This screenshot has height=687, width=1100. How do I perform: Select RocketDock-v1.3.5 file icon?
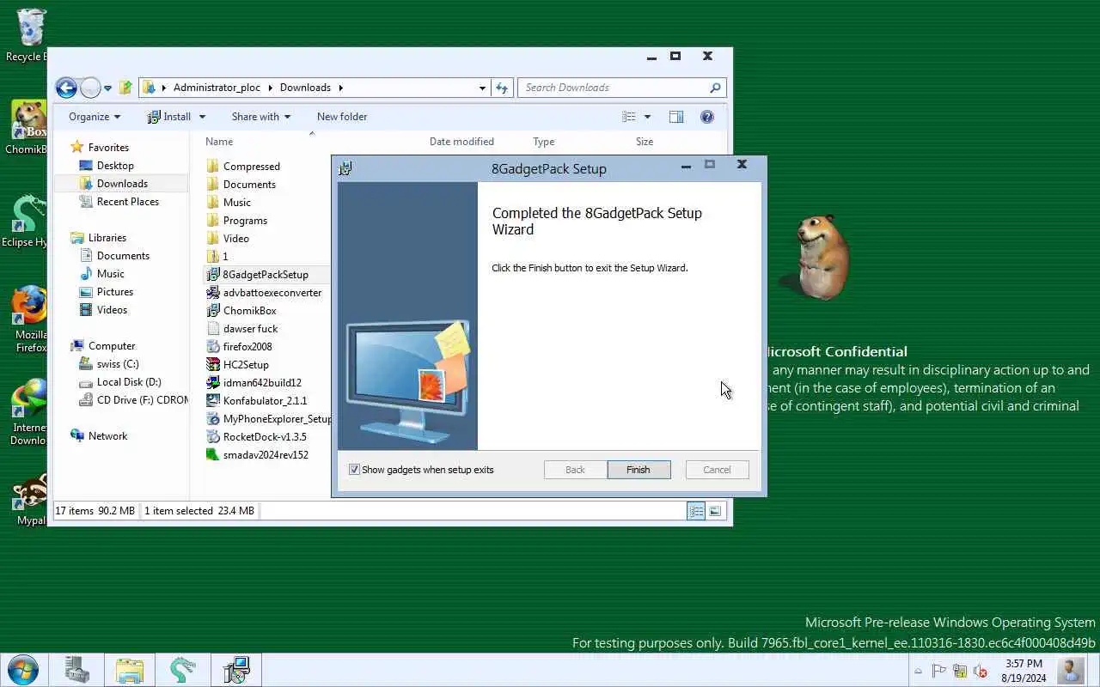click(214, 437)
